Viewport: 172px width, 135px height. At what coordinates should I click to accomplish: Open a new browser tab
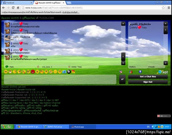point(69,3)
